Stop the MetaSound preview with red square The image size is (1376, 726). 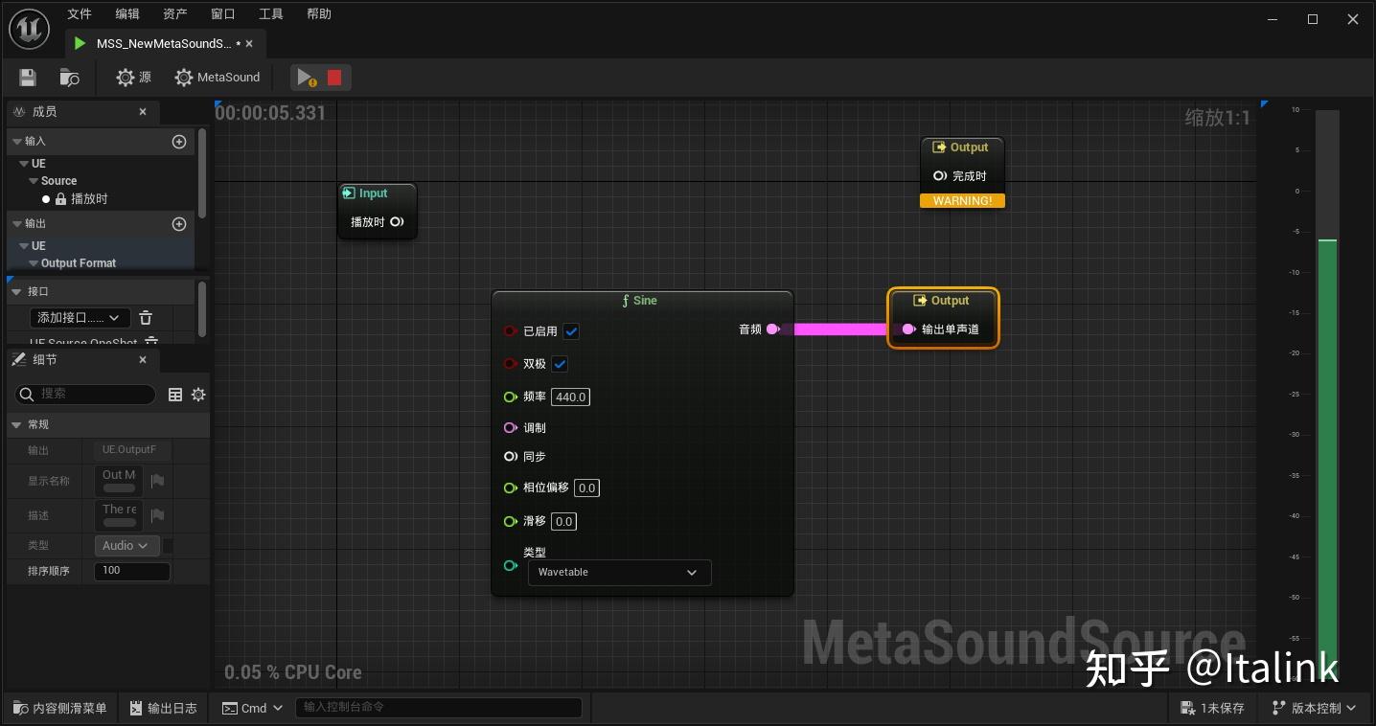tap(334, 78)
